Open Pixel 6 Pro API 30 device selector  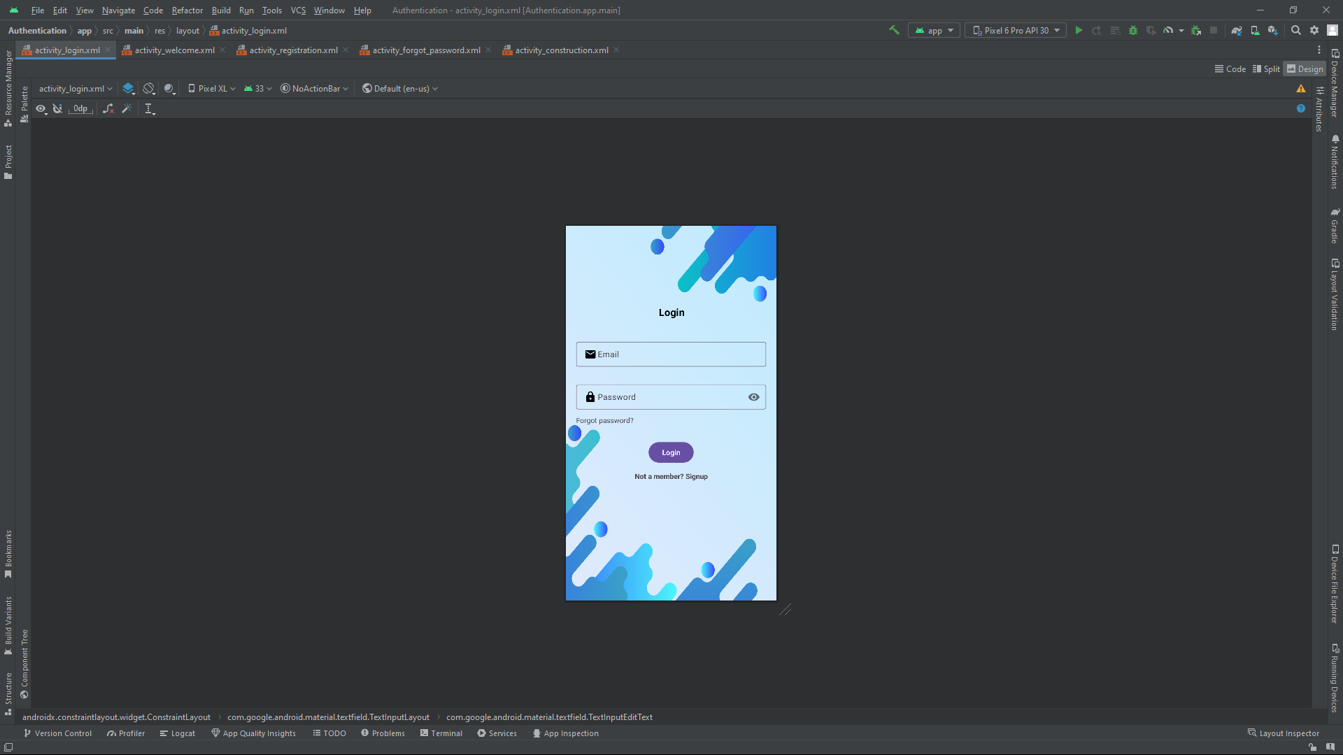pos(1016,30)
